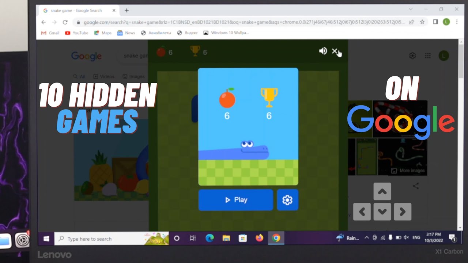Open ENG language switcher
This screenshot has width=468, height=263.
(x=416, y=238)
